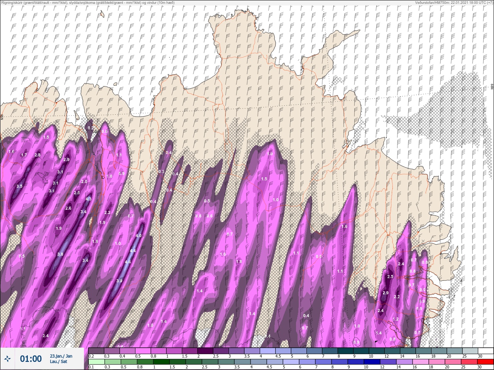The width and height of the screenshot is (494, 370).
Task: Pick the white swatch above 30 in the top legend row
Action: coord(486,351)
